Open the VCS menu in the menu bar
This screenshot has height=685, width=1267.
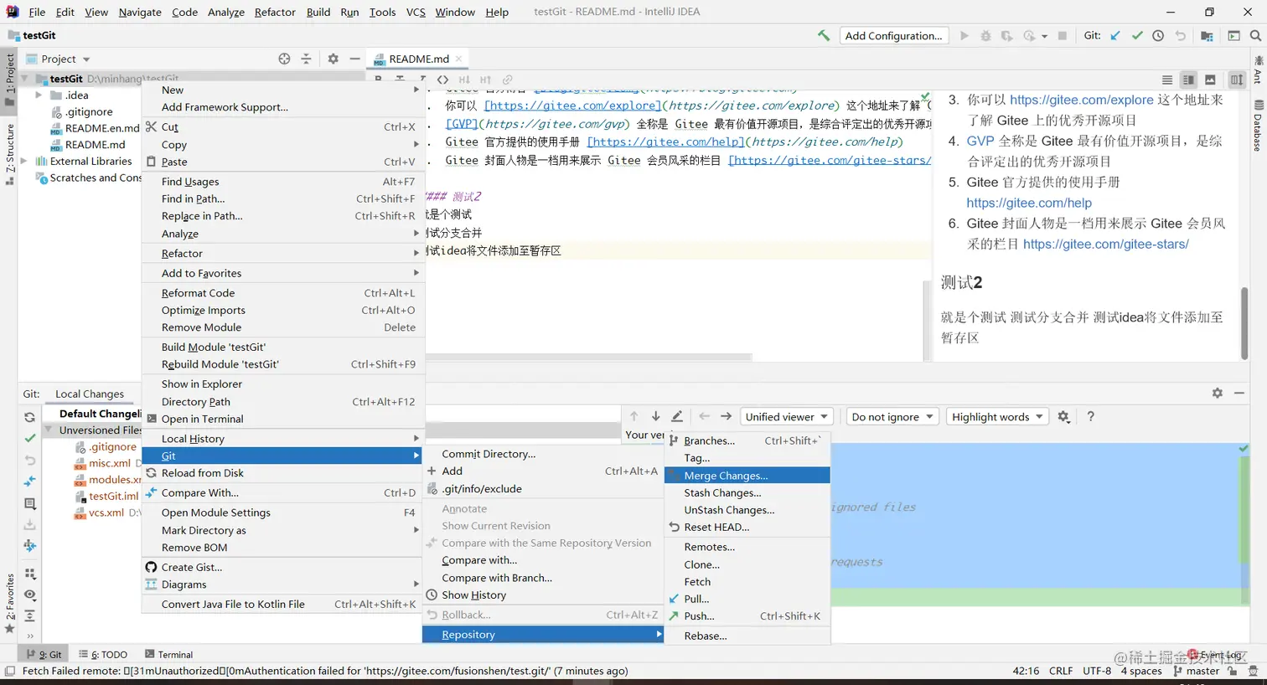coord(416,12)
